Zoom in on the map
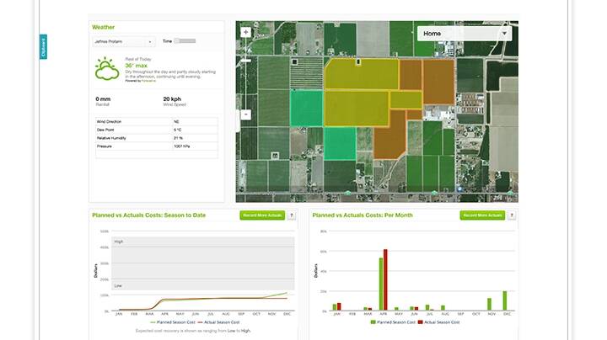This screenshot has height=340, width=607. [x=246, y=32]
